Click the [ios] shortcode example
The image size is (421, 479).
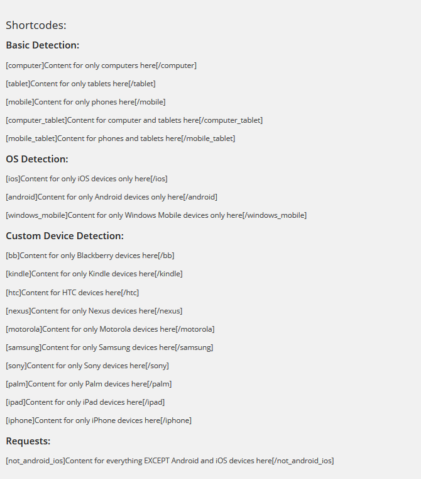pyautogui.click(x=86, y=179)
